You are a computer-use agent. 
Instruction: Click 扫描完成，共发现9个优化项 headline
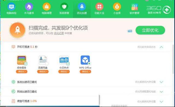pos(58,28)
